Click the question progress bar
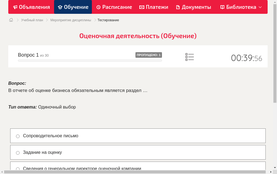The image size is (277, 174). (x=90, y=60)
